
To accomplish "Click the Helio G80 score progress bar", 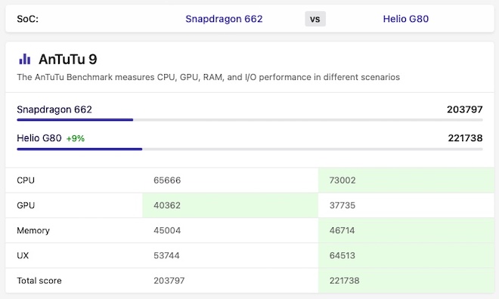I will (249, 149).
